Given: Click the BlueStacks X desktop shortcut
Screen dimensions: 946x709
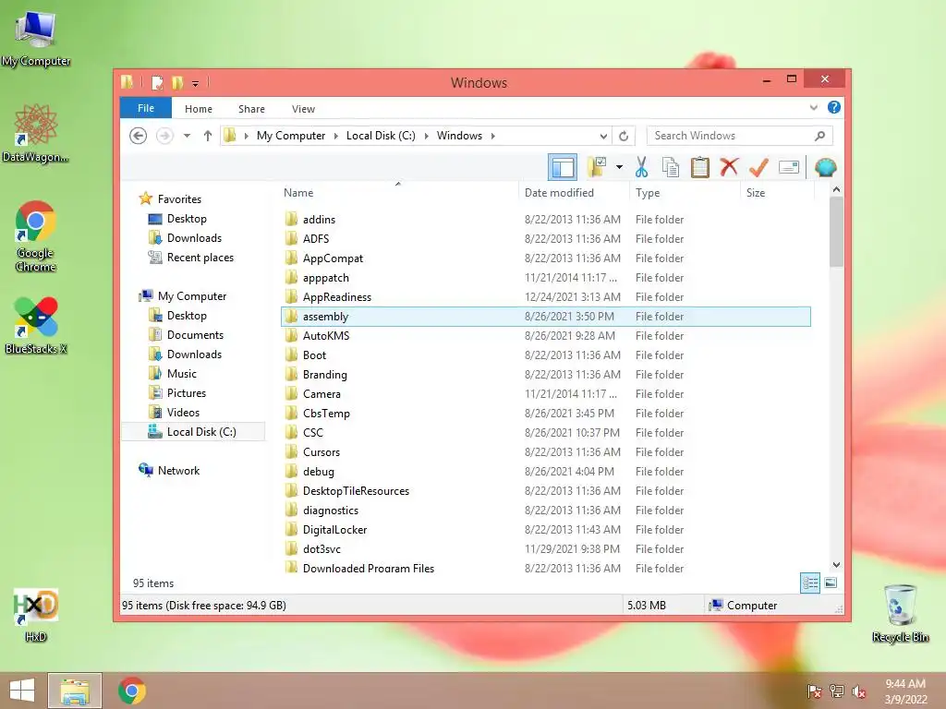Looking at the screenshot, I should (36, 326).
